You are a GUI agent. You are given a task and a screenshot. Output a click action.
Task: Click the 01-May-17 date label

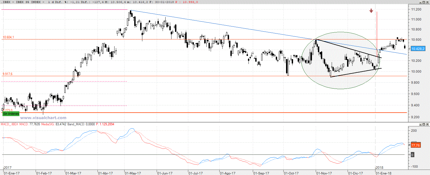pyautogui.click(x=133, y=173)
